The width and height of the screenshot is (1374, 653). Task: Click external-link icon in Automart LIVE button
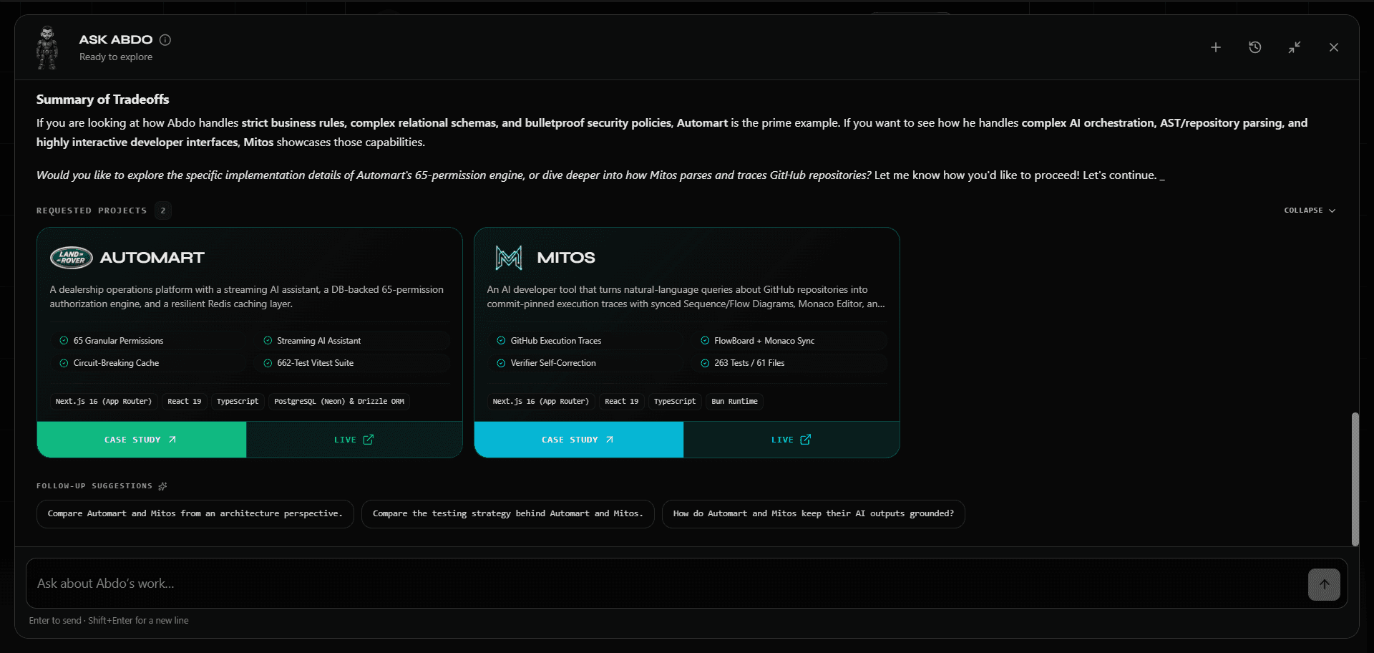click(x=369, y=440)
